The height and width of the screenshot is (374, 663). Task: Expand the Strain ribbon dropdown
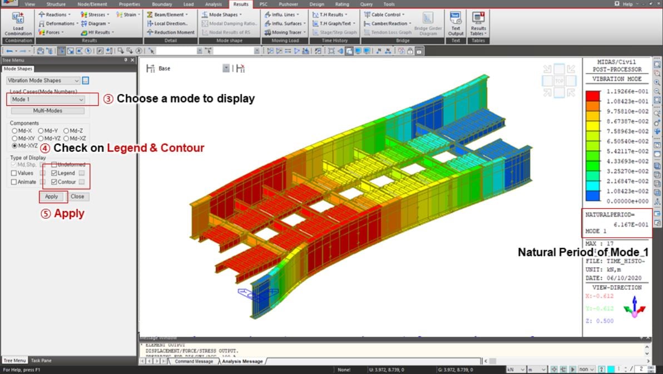pyautogui.click(x=138, y=15)
